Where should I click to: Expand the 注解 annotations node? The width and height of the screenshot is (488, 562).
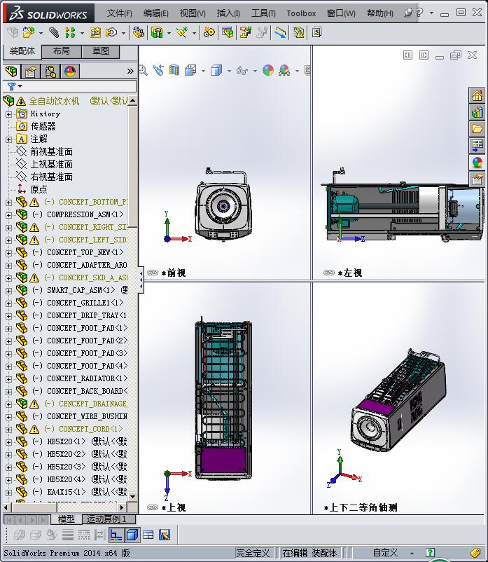pos(8,139)
